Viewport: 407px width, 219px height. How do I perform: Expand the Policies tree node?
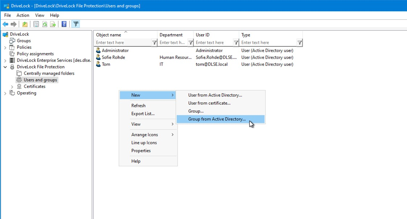[5, 48]
